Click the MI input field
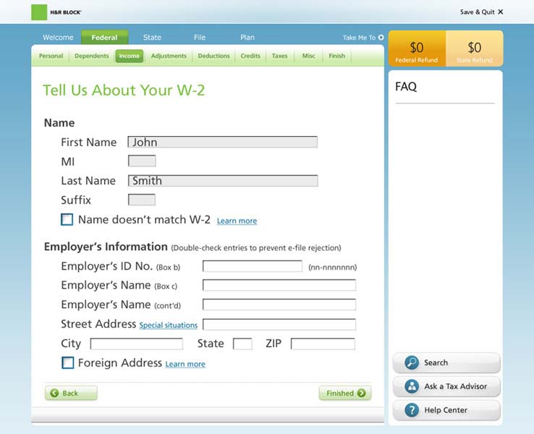 click(142, 161)
